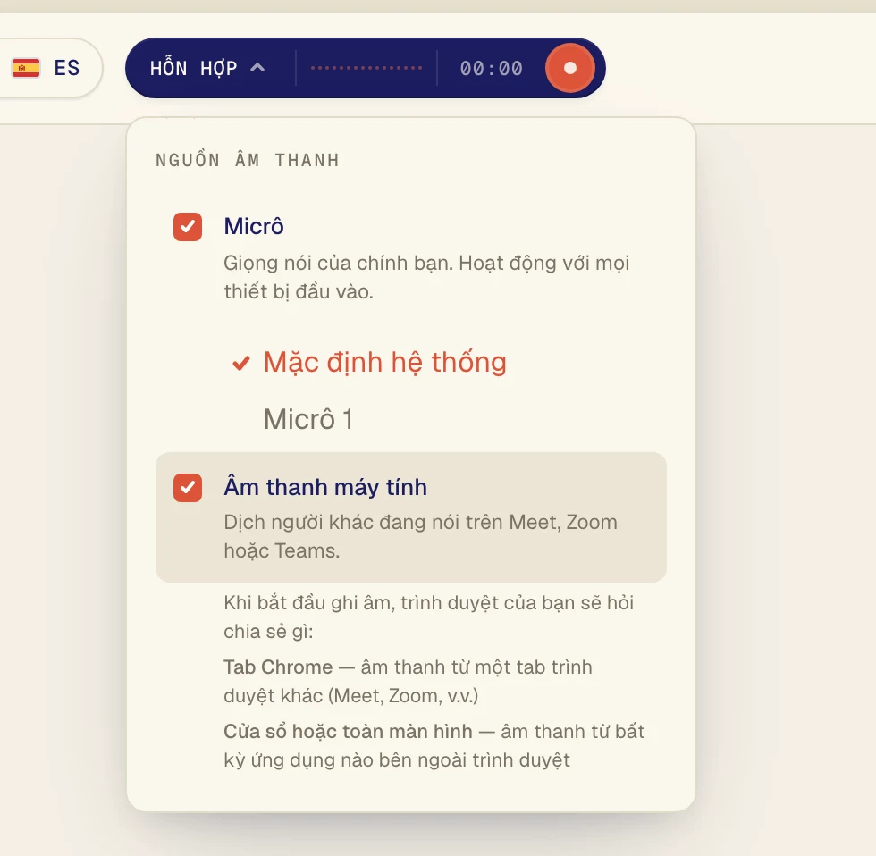Click the 00:00 recording timer
Screen dimensions: 876x856
point(491,69)
